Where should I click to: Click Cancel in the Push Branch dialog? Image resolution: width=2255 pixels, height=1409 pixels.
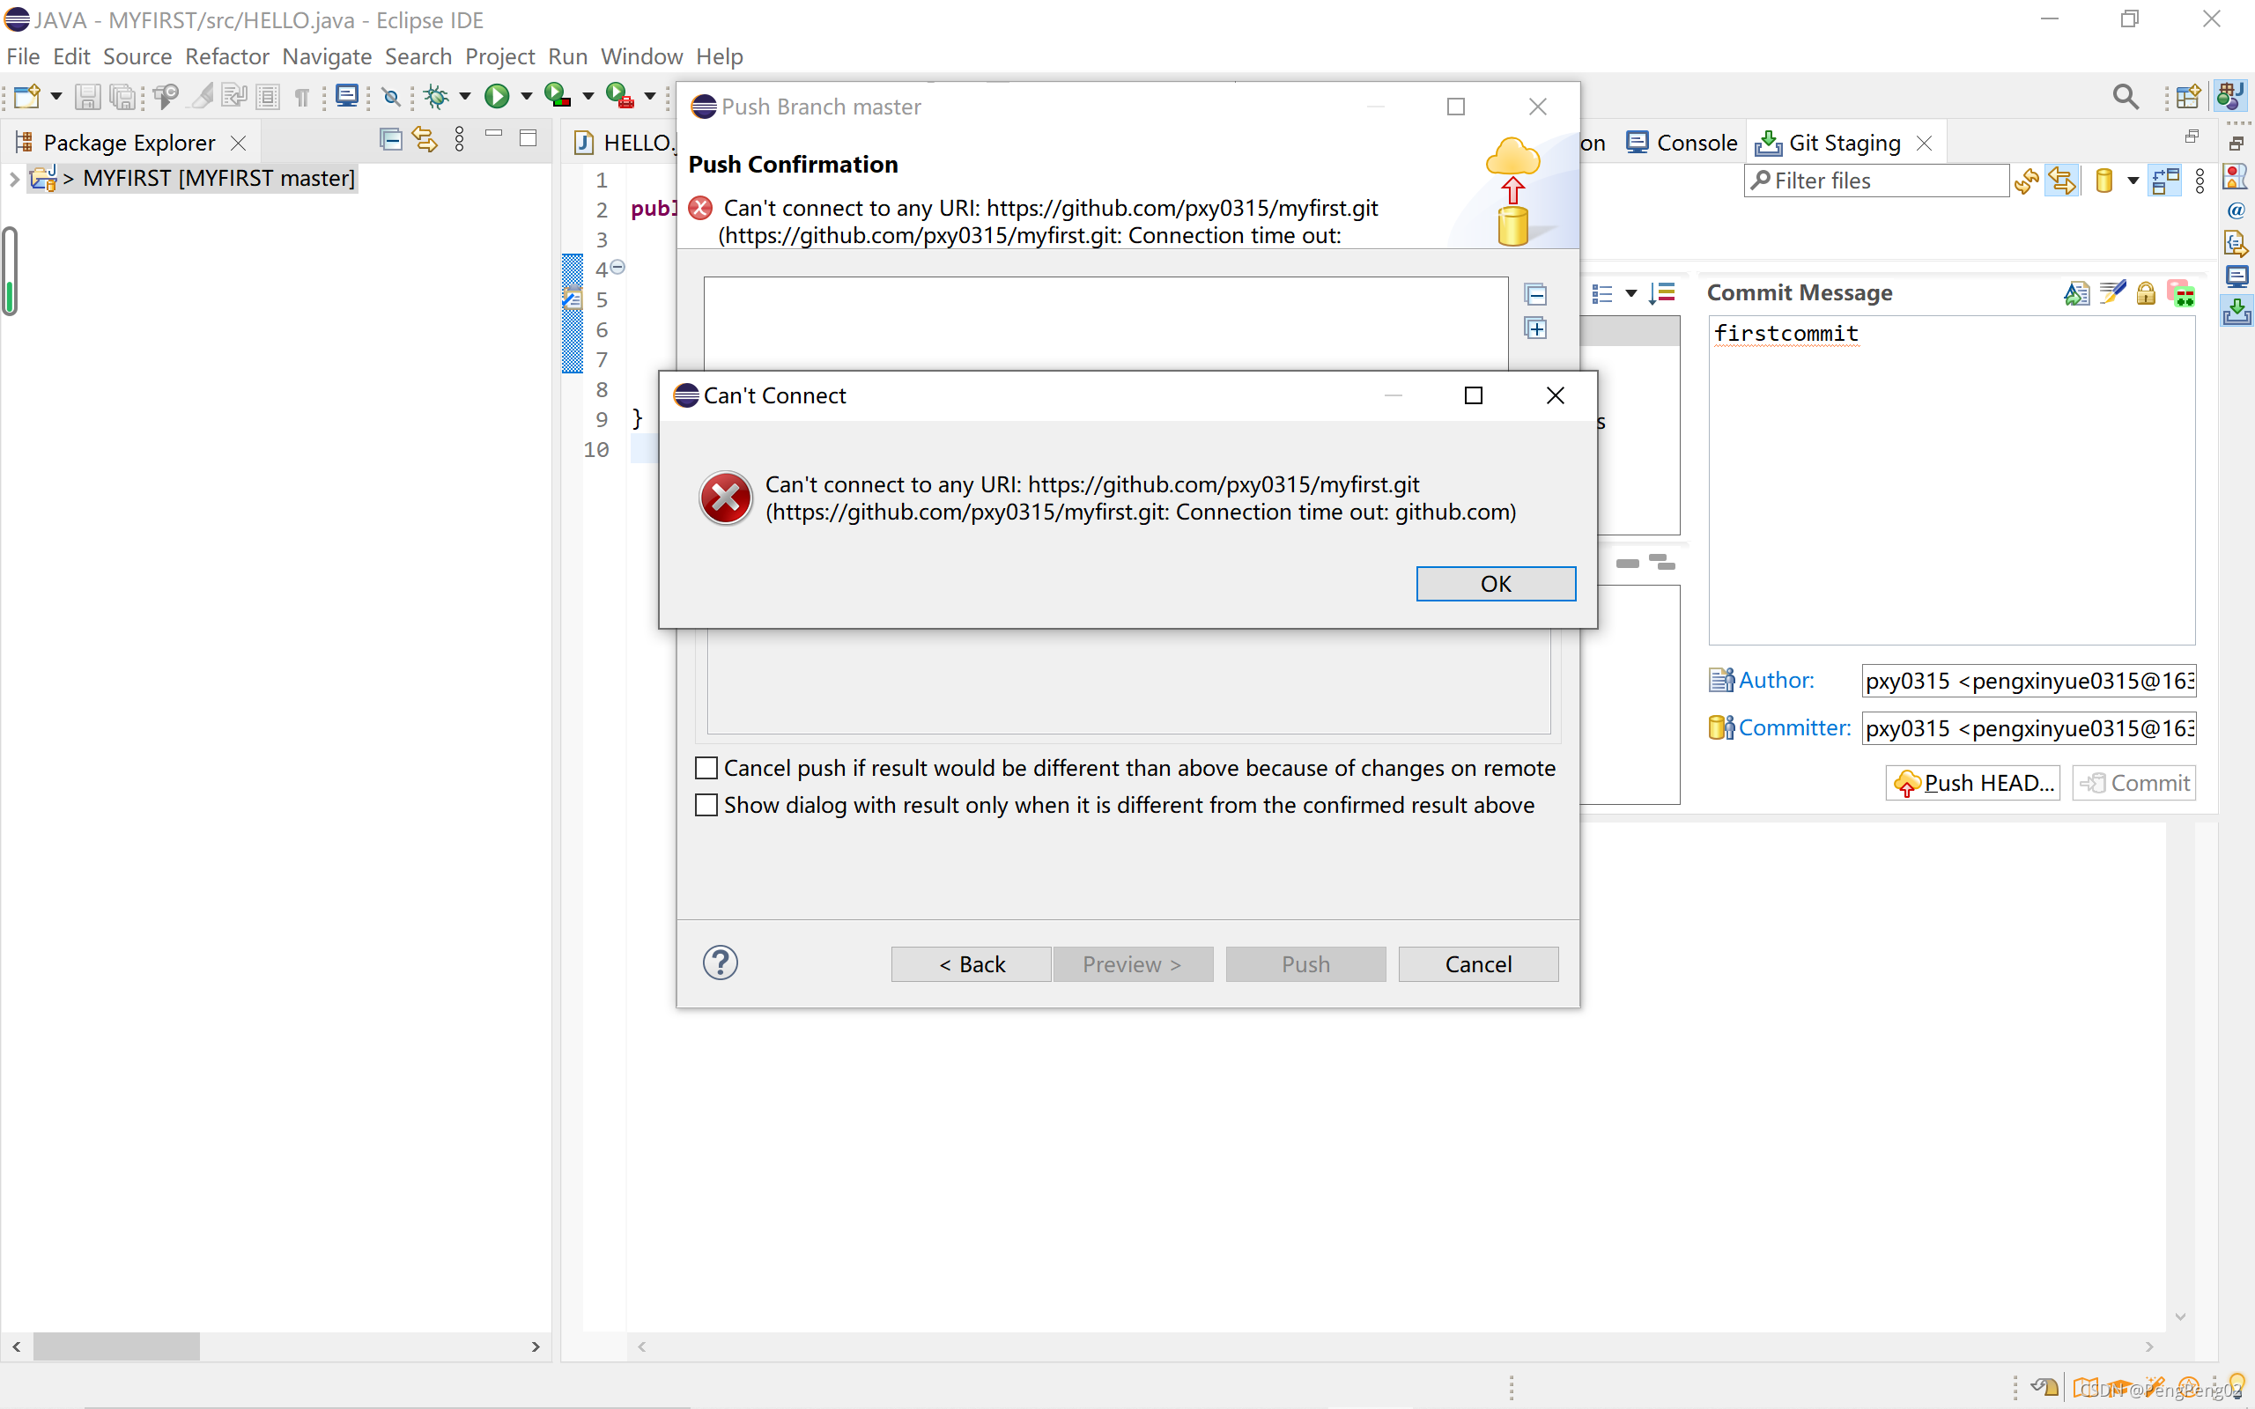pos(1478,964)
